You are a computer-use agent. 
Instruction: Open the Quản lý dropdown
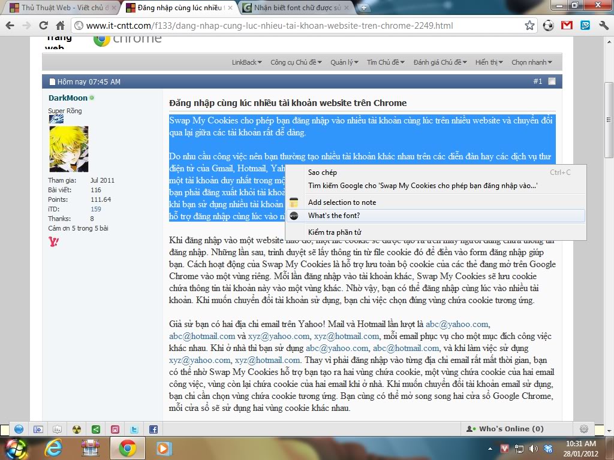coord(344,62)
